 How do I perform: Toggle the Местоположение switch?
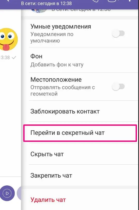pyautogui.click(x=118, y=87)
